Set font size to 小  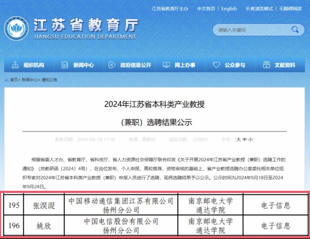coord(250,140)
